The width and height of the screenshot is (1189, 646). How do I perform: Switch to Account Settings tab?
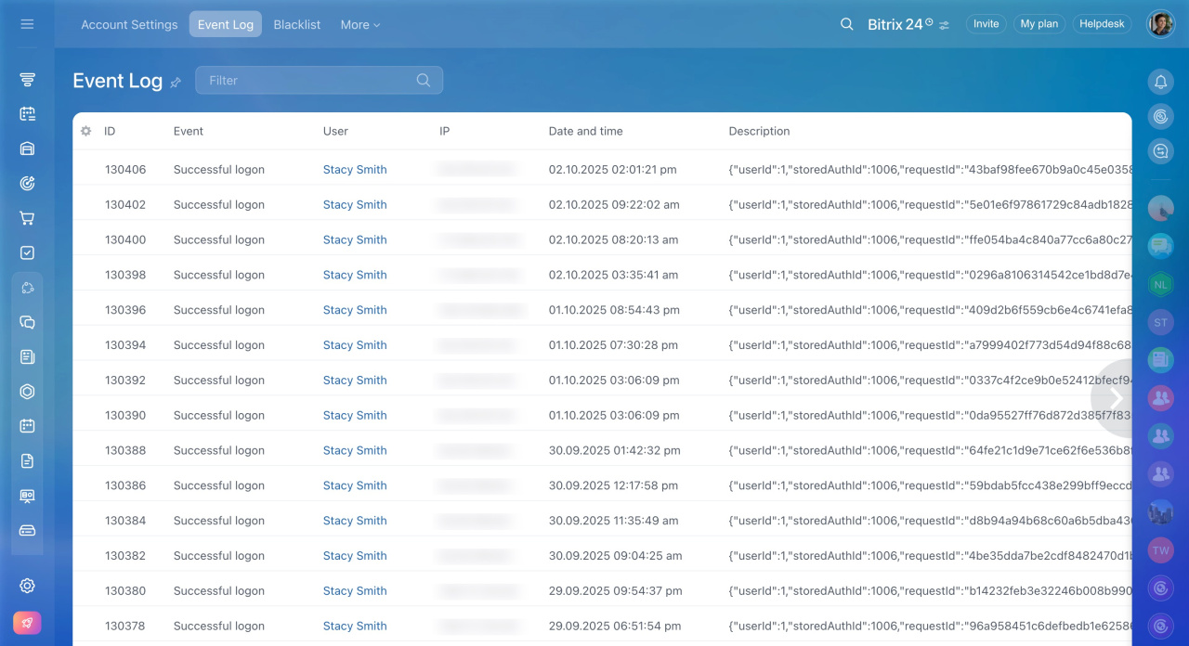[x=129, y=25]
